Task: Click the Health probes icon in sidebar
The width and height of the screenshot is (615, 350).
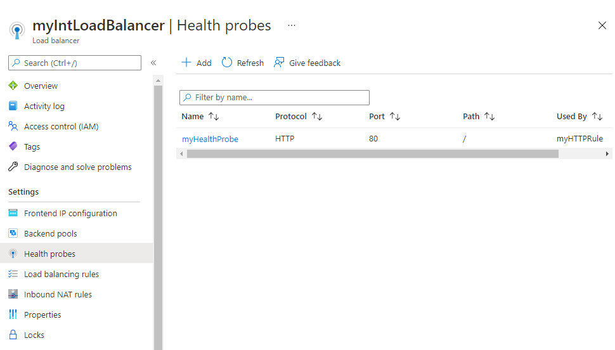Action: click(13, 254)
